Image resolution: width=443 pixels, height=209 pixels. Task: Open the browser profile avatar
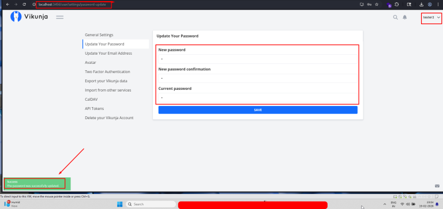pyautogui.click(x=430, y=4)
